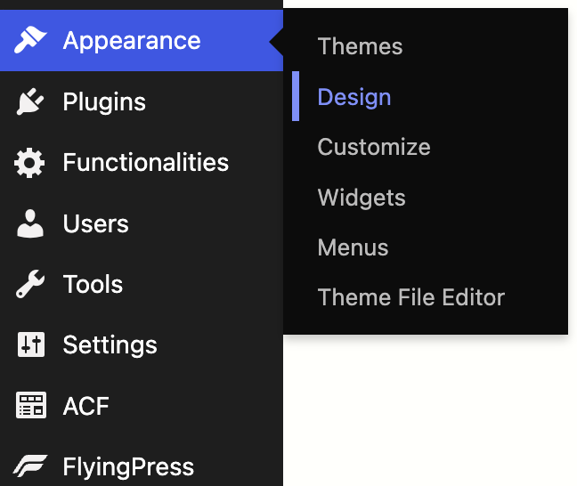Screen dimensions: 577x486
Task: Open the Settings menu label
Action: [x=110, y=345]
